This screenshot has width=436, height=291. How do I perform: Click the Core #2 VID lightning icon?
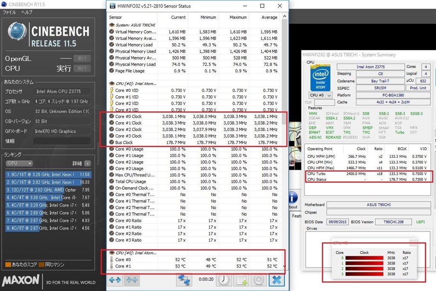pos(112,103)
